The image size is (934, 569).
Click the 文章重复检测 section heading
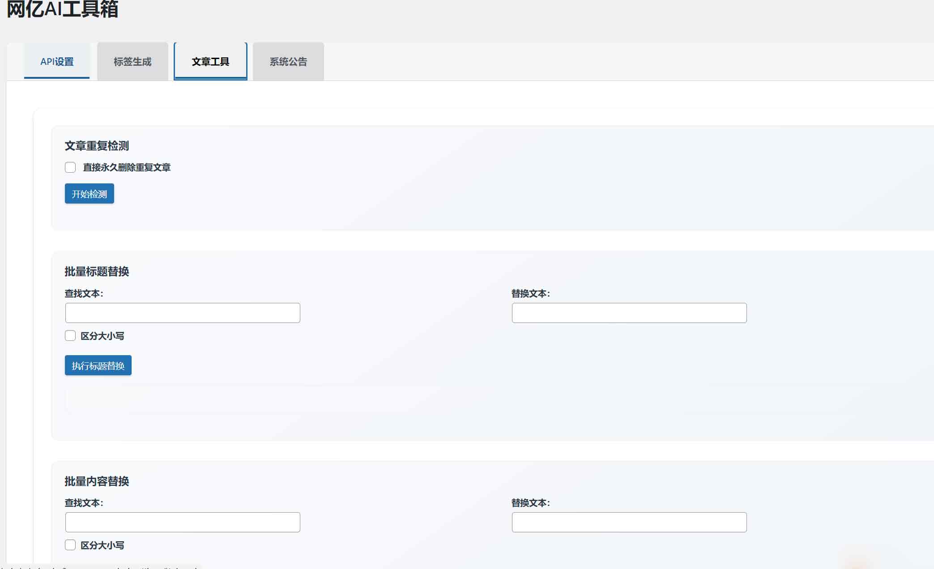97,146
